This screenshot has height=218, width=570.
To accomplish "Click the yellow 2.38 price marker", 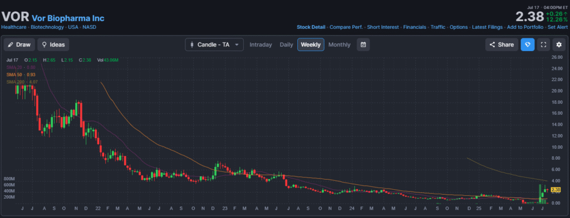I will click(556, 189).
